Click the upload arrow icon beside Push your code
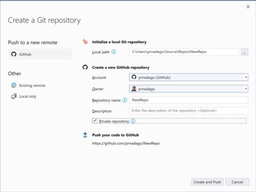The image size is (256, 192). (85, 135)
